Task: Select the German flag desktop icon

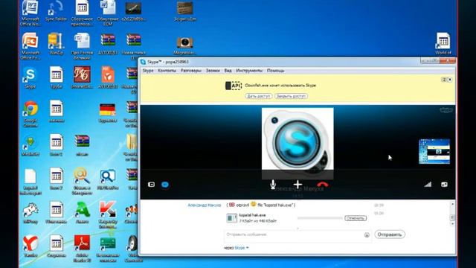Action: (x=107, y=112)
